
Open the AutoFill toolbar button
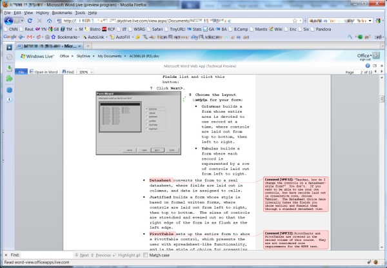120,37
